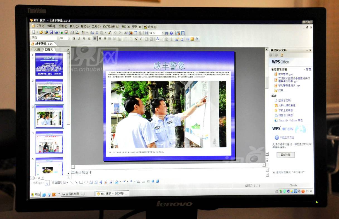339x219 pixels.
Task: Open the 空演示文稿 blank presentation link
Action: (x=284, y=100)
